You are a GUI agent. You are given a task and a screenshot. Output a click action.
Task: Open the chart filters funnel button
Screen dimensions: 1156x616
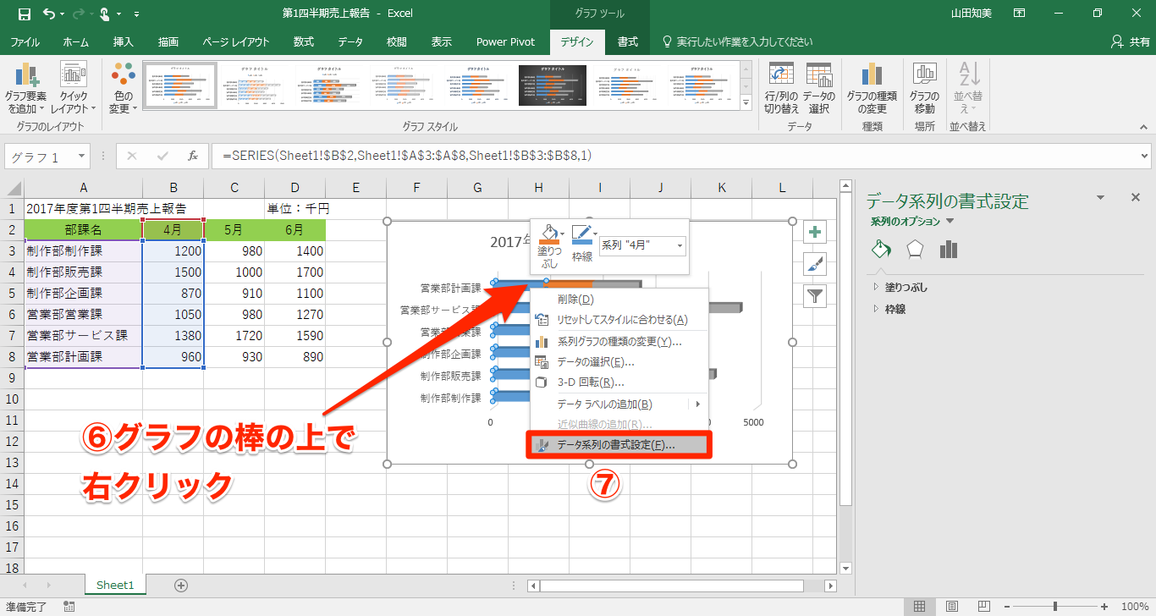[814, 295]
